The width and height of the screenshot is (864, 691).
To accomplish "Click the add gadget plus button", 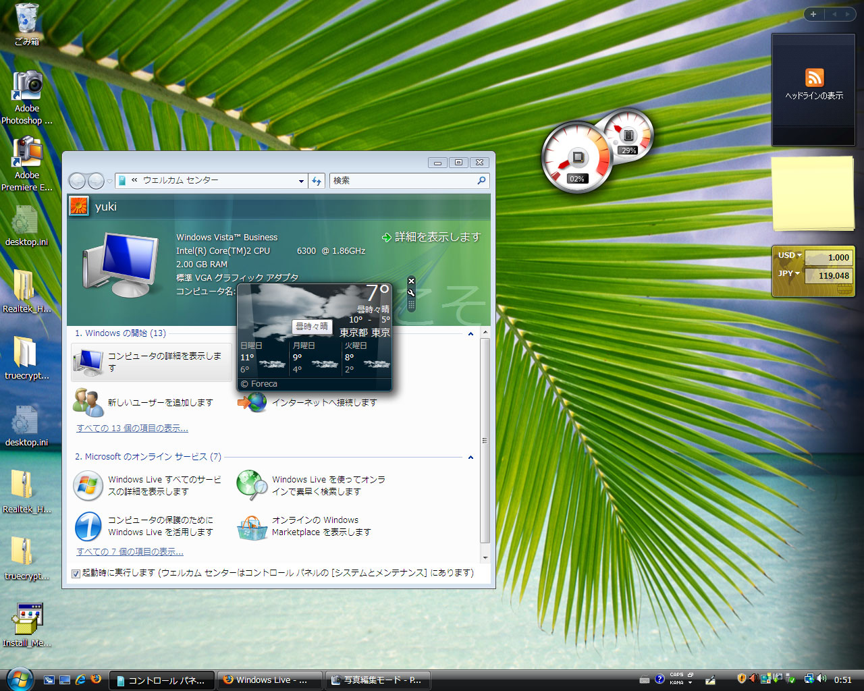I will pos(813,14).
